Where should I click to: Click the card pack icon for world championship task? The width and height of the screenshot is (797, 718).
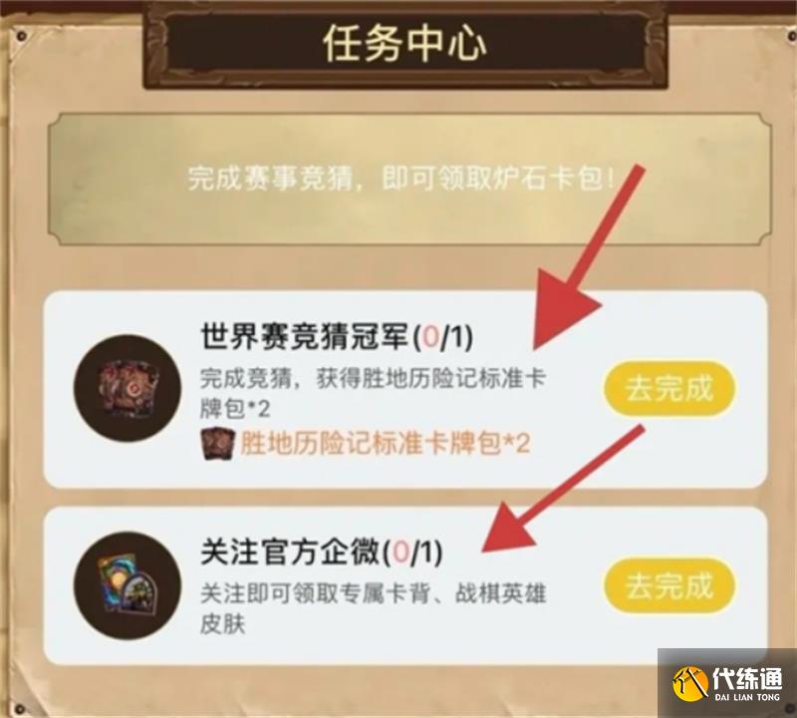tap(128, 388)
